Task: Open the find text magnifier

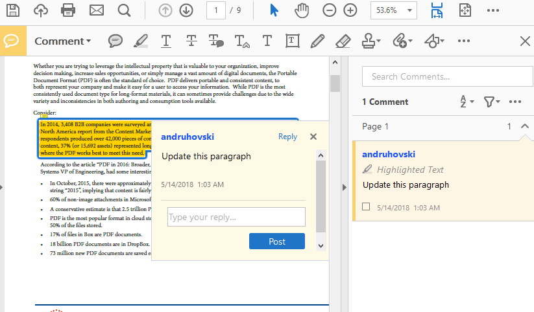Action: [125, 10]
